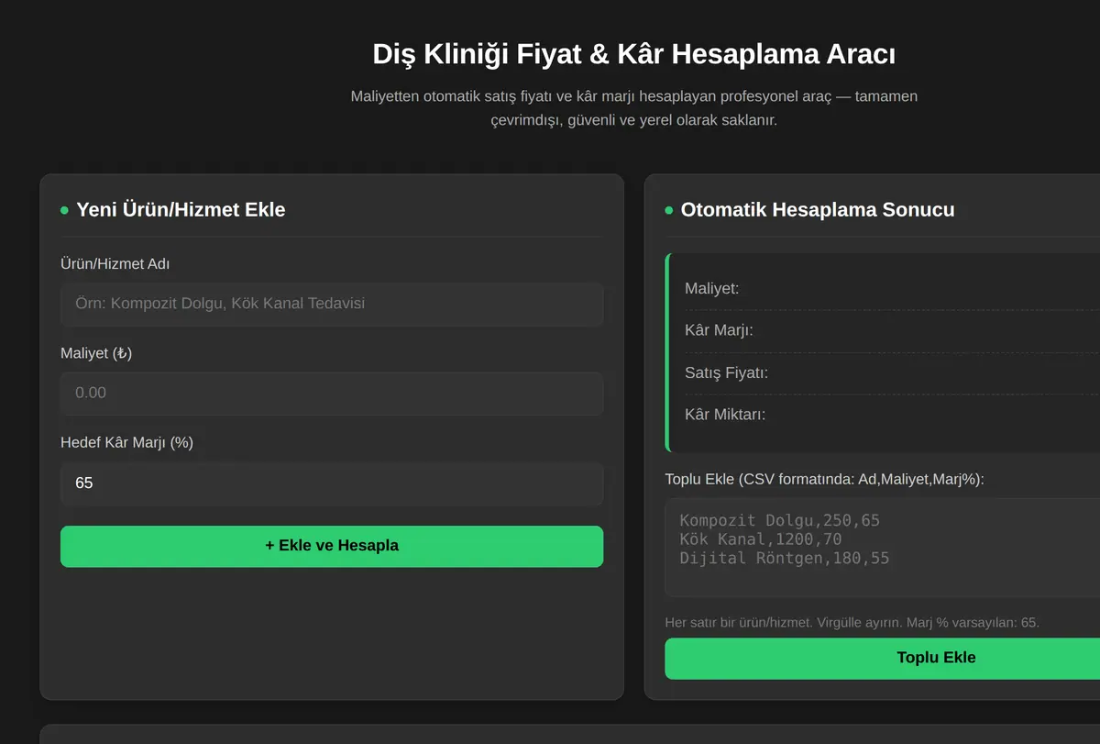This screenshot has width=1100, height=744.
Task: Click the Kâr Marjı: result row
Action: [x=891, y=330]
